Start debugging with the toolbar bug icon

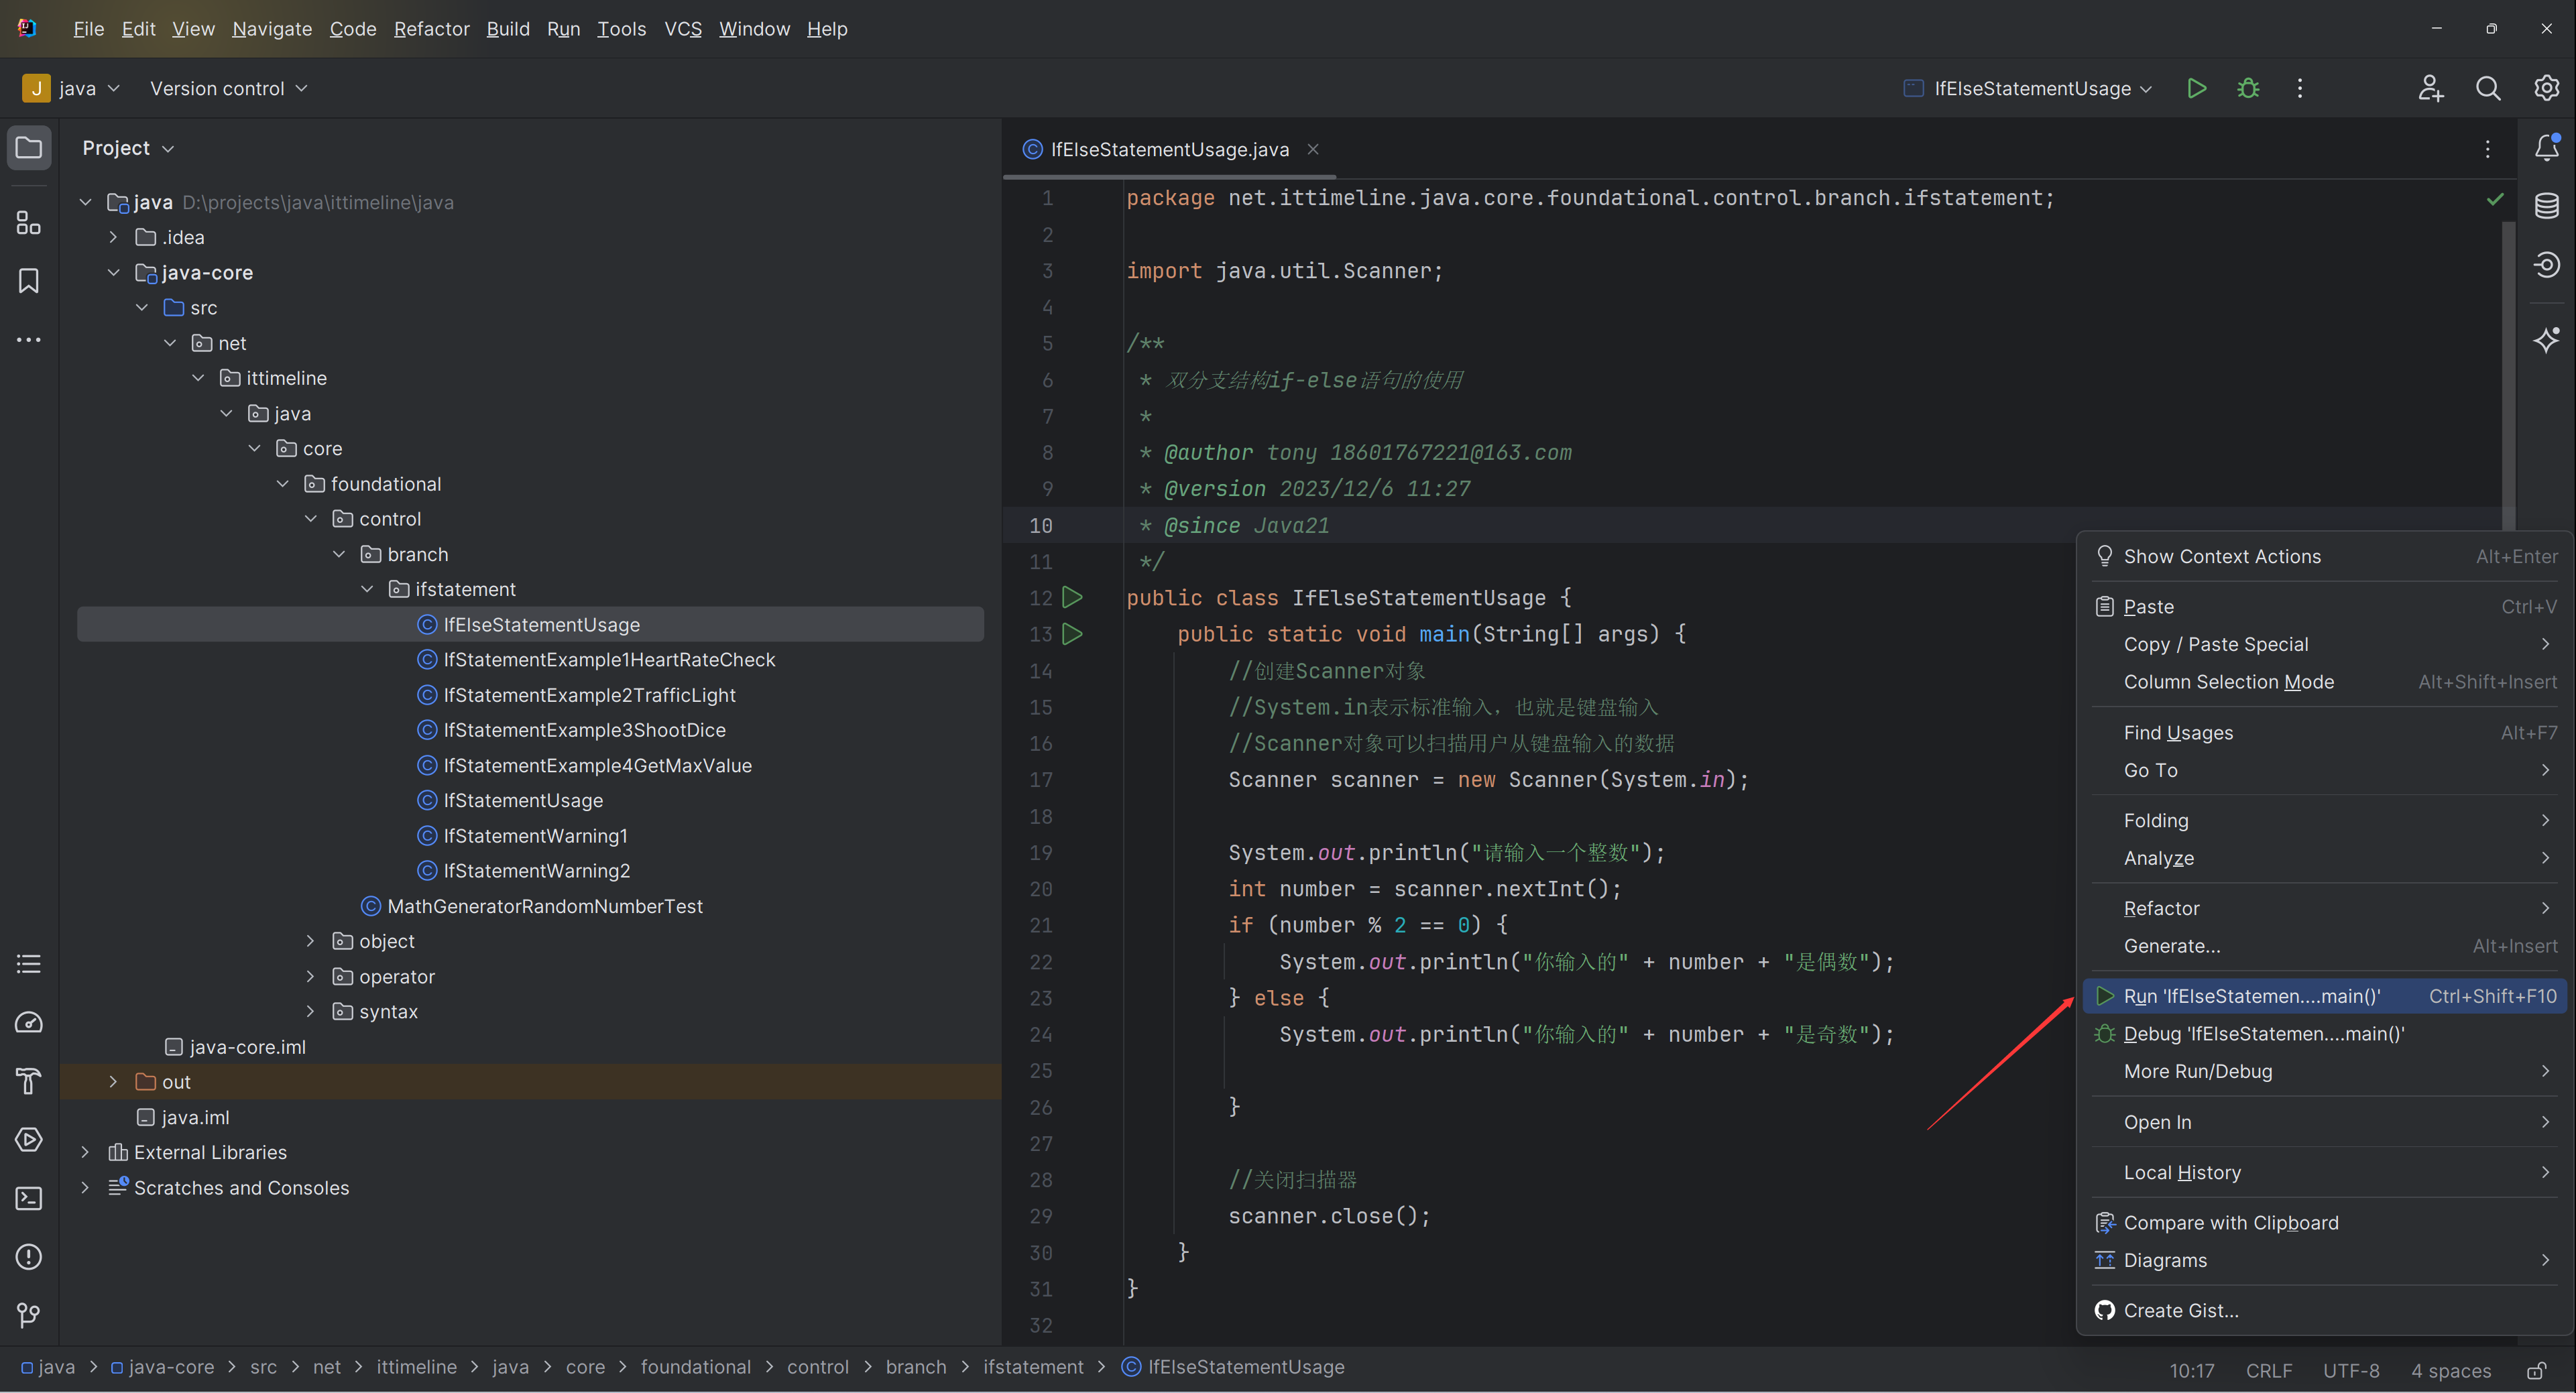pos(2248,88)
